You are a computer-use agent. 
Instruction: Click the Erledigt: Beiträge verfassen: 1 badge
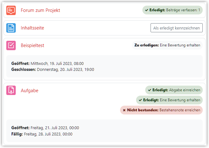coord(173,10)
